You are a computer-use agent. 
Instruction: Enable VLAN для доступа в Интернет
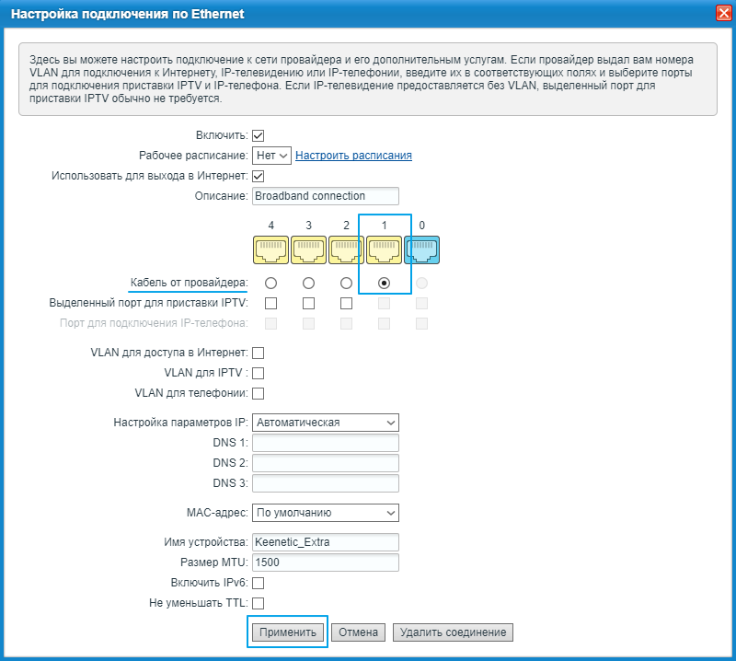pos(259,353)
